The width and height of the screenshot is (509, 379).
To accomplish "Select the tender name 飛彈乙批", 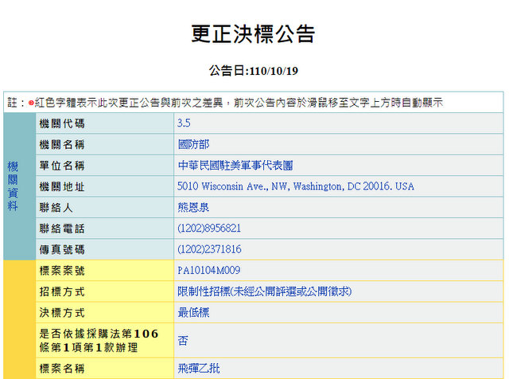I will pos(199,369).
